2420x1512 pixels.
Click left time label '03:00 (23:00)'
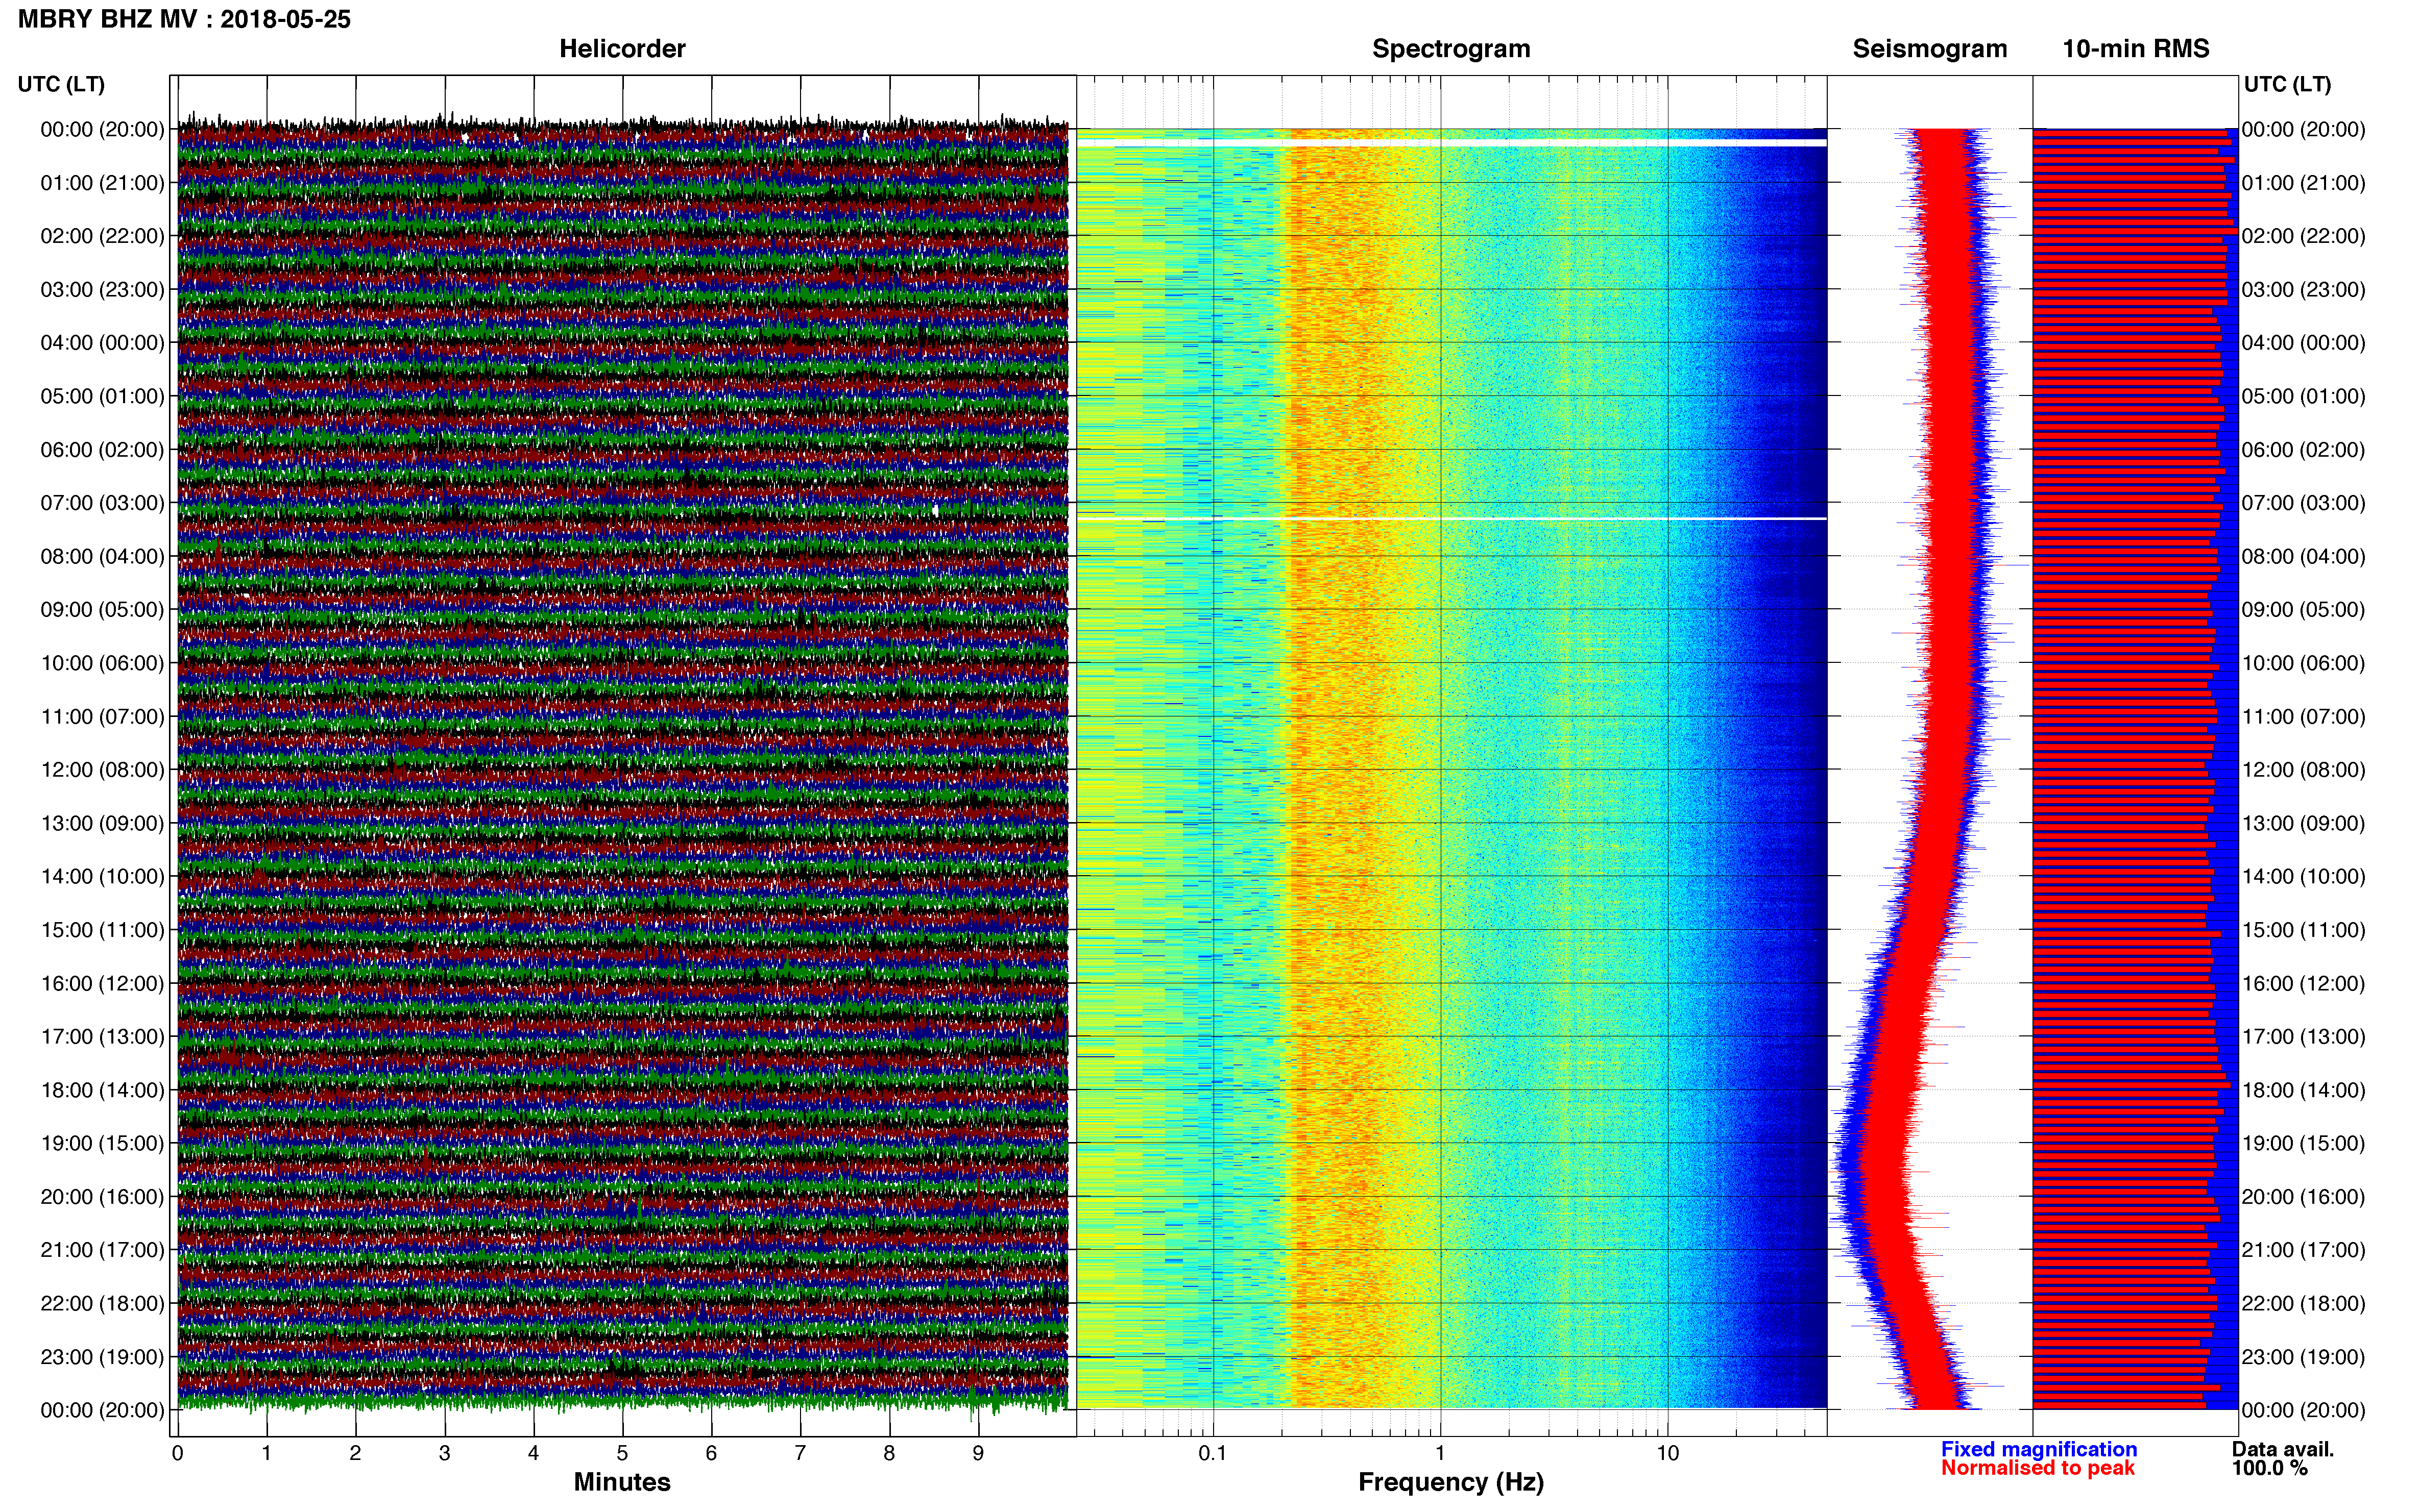[x=102, y=290]
